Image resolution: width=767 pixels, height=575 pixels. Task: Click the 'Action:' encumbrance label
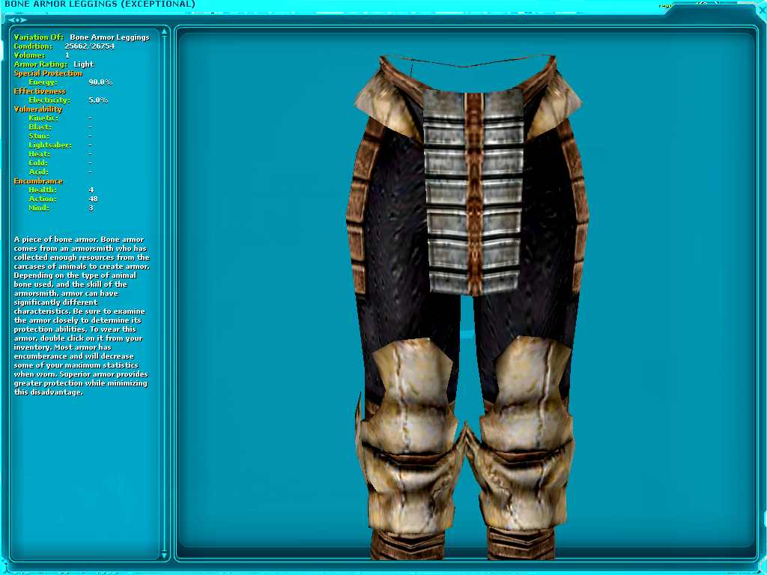[x=43, y=199]
